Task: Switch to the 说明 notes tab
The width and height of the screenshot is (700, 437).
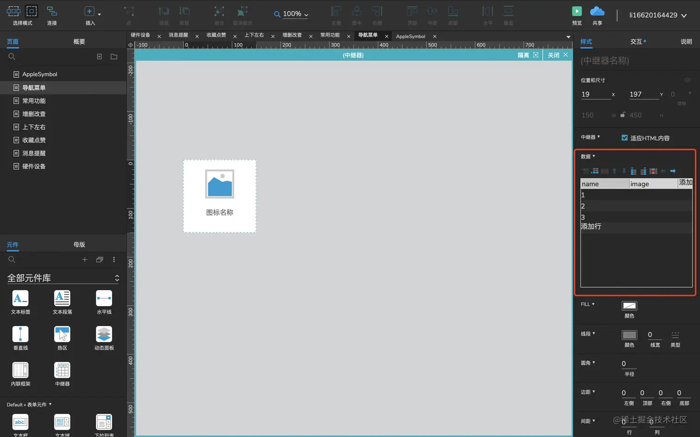Action: 686,42
